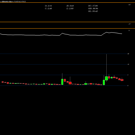This screenshot has height=135, width=135.
Task: Click the last red candle on the chart
Action: pyautogui.click(x=122, y=80)
